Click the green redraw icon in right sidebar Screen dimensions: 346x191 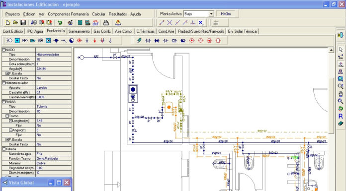341,109
